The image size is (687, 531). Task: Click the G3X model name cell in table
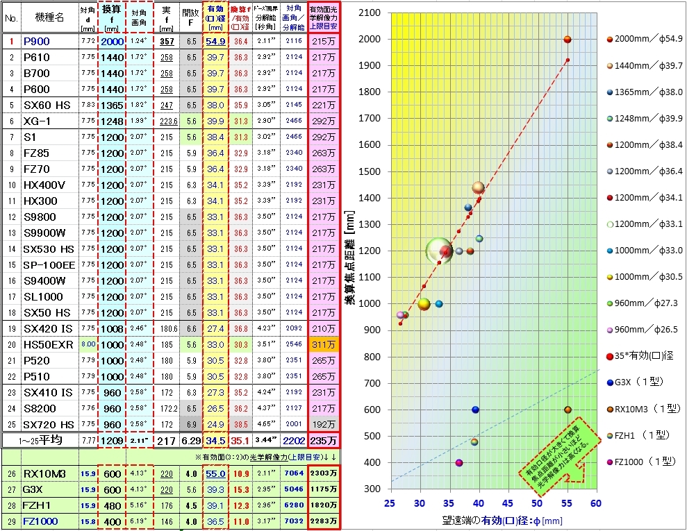[x=49, y=489]
